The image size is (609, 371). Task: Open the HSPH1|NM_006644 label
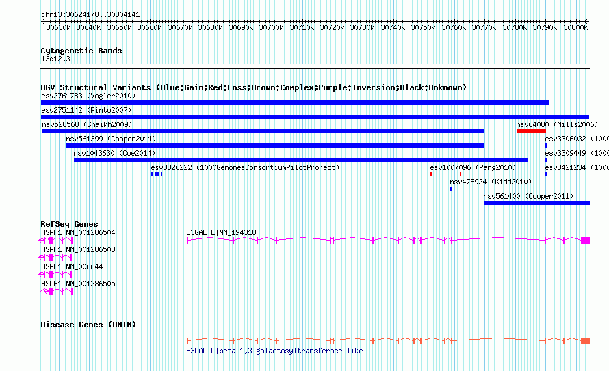coord(72,266)
